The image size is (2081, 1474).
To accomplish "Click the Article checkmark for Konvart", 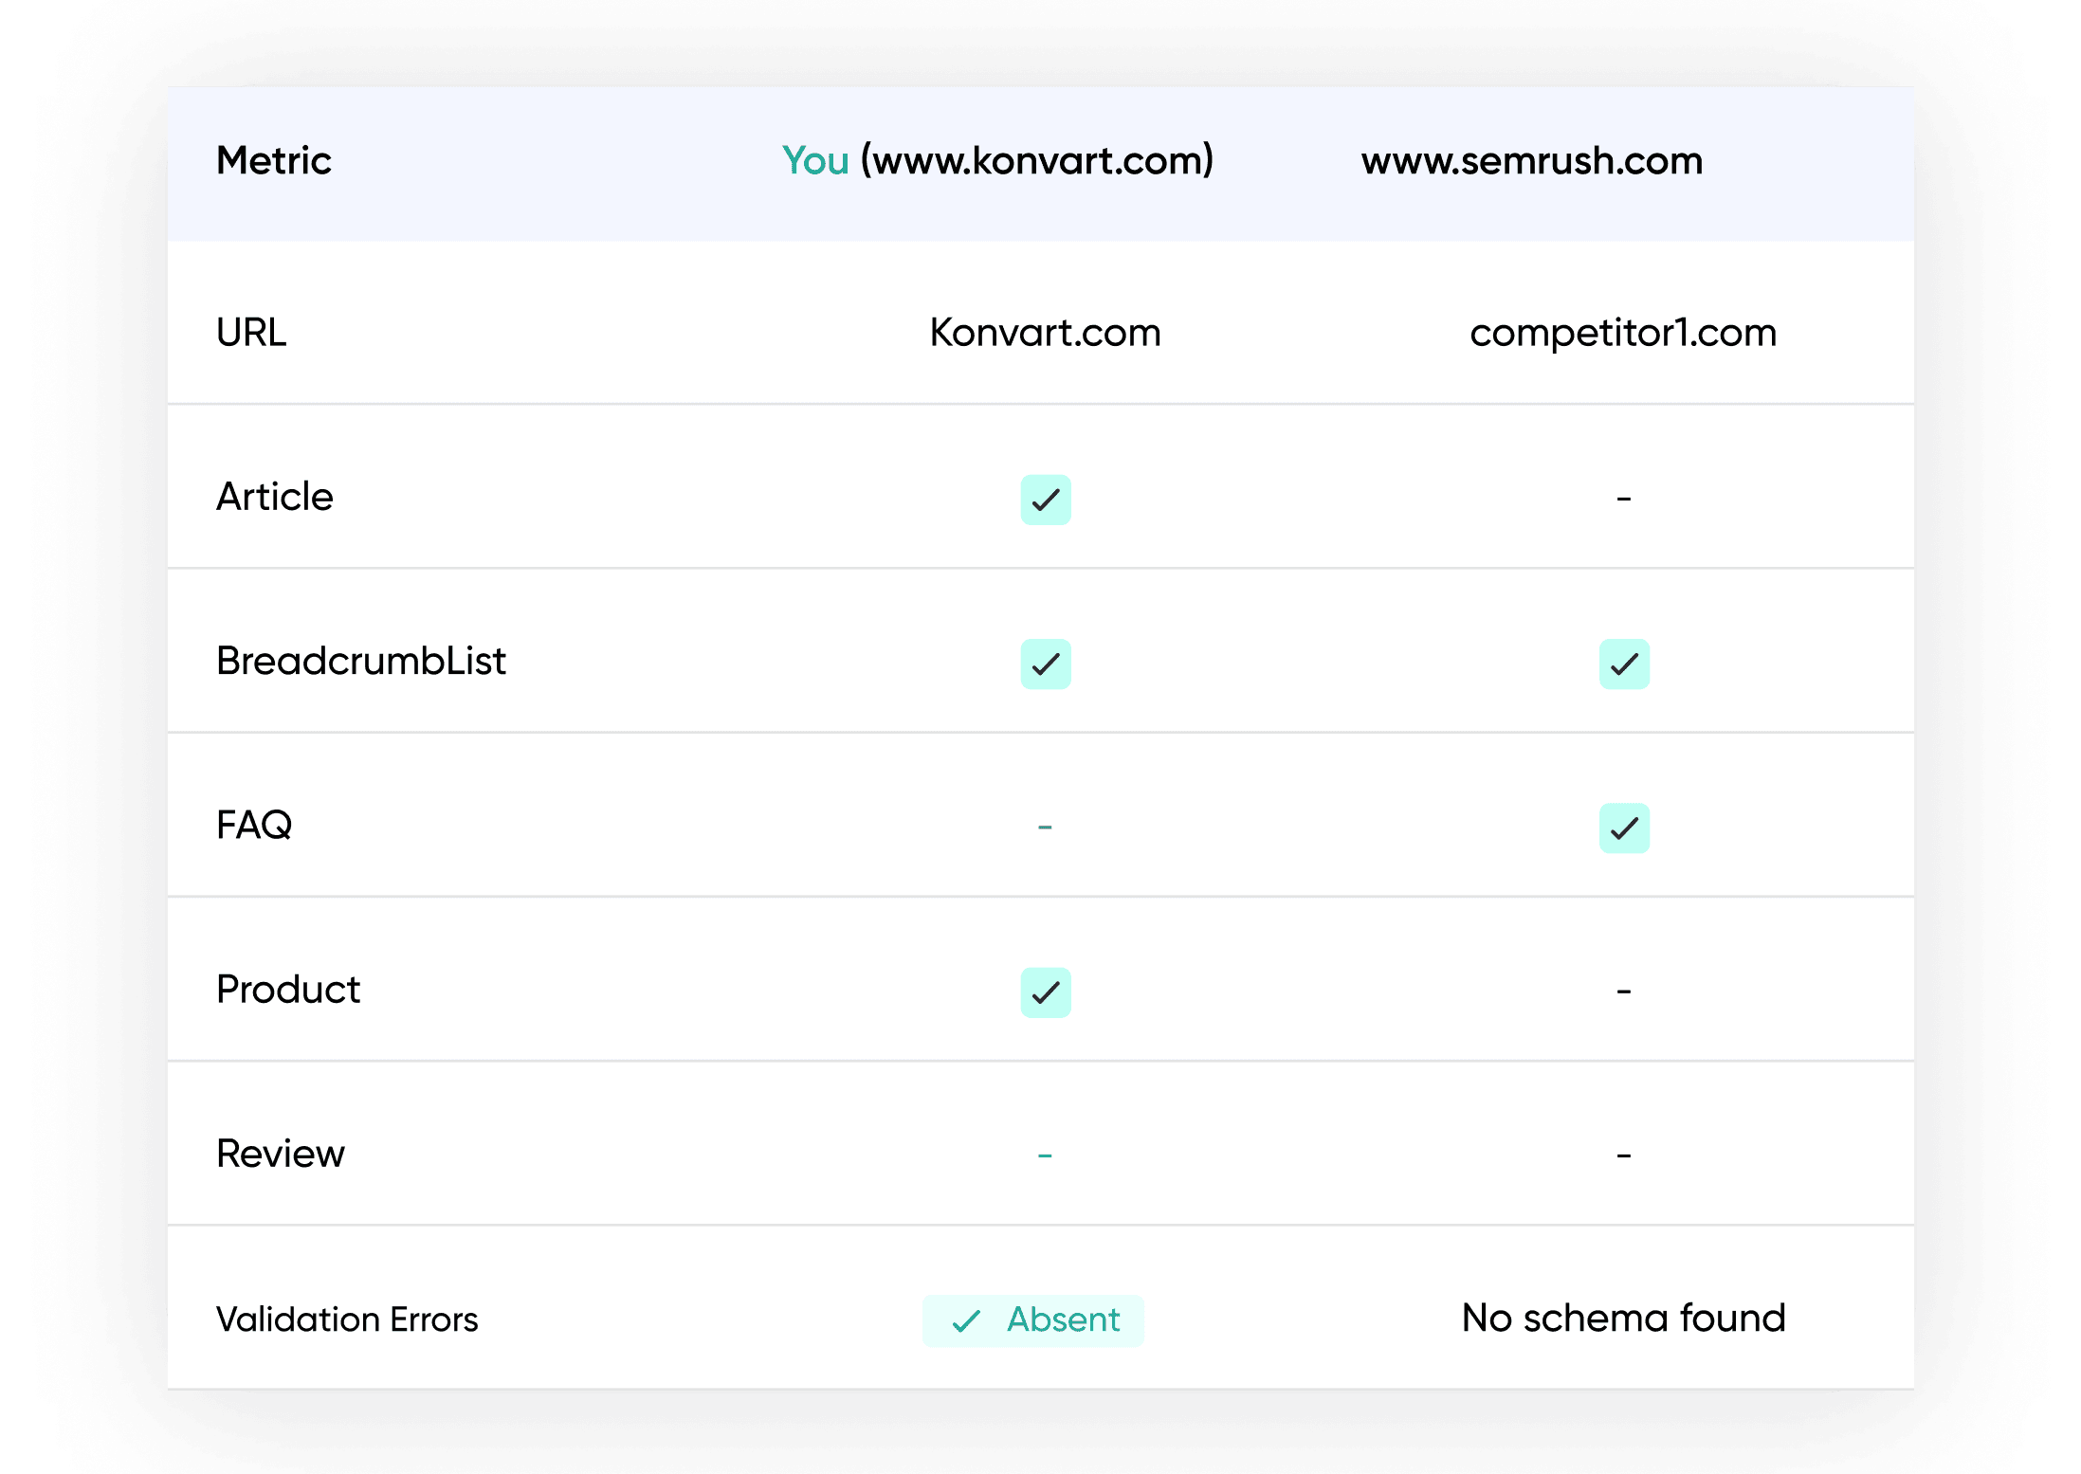I will [1045, 500].
